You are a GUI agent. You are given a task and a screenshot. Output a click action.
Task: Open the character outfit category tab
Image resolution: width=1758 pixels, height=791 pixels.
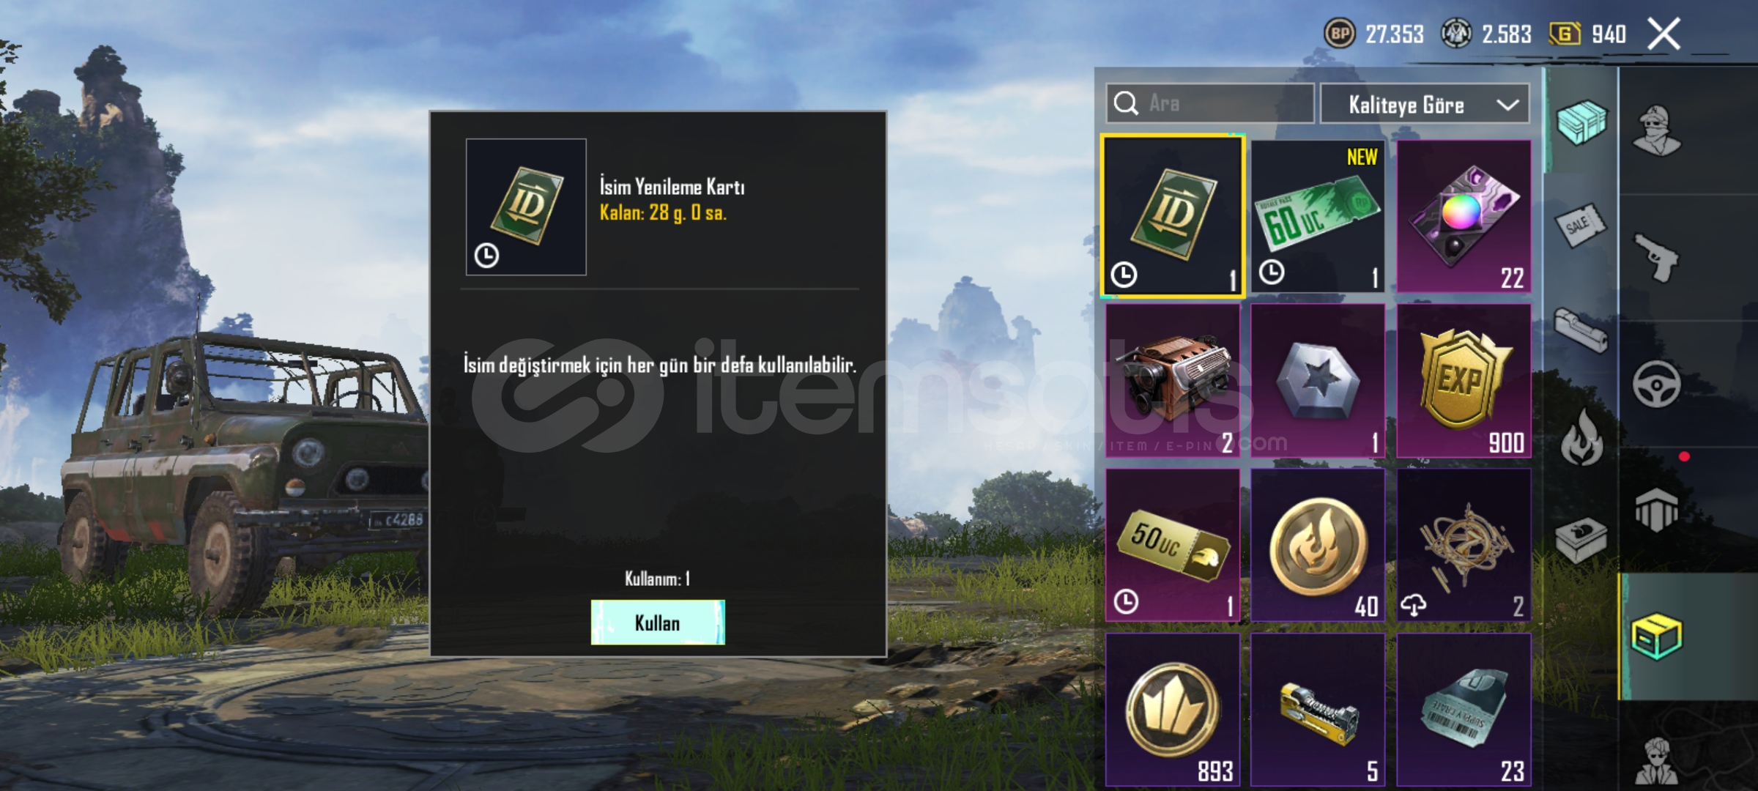[1657, 131]
